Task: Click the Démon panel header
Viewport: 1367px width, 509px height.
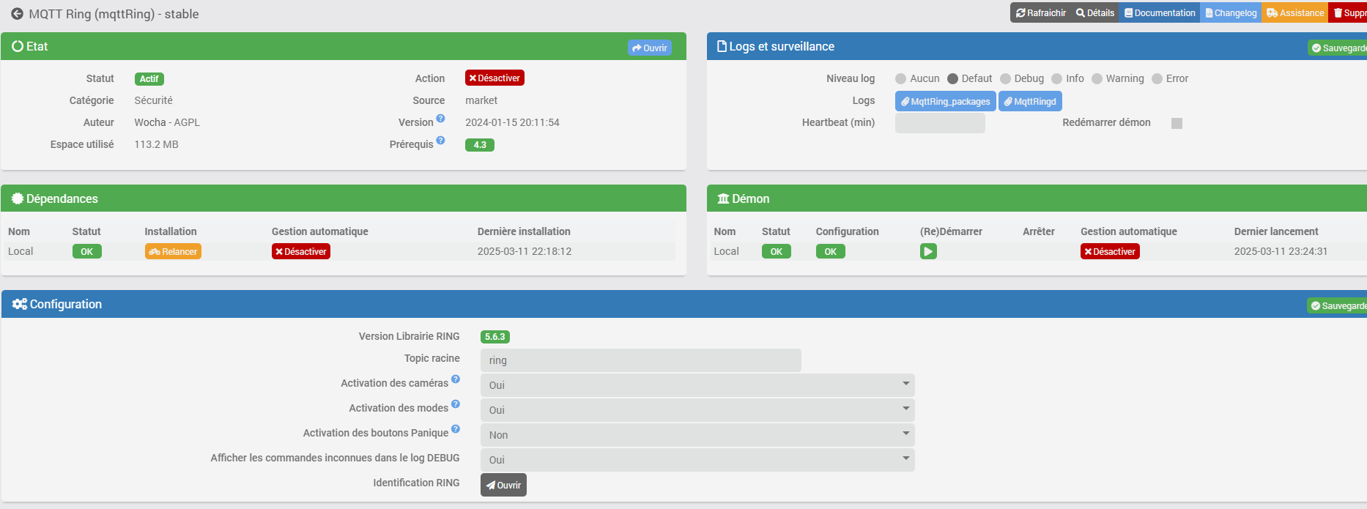Action: pyautogui.click(x=1037, y=198)
